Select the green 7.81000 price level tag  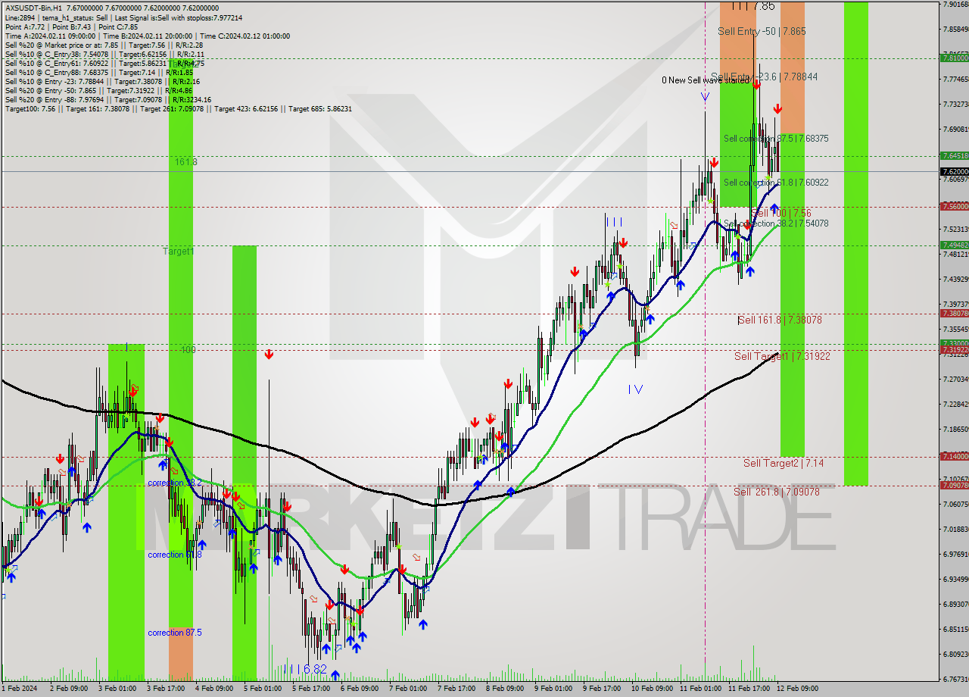pyautogui.click(x=954, y=58)
